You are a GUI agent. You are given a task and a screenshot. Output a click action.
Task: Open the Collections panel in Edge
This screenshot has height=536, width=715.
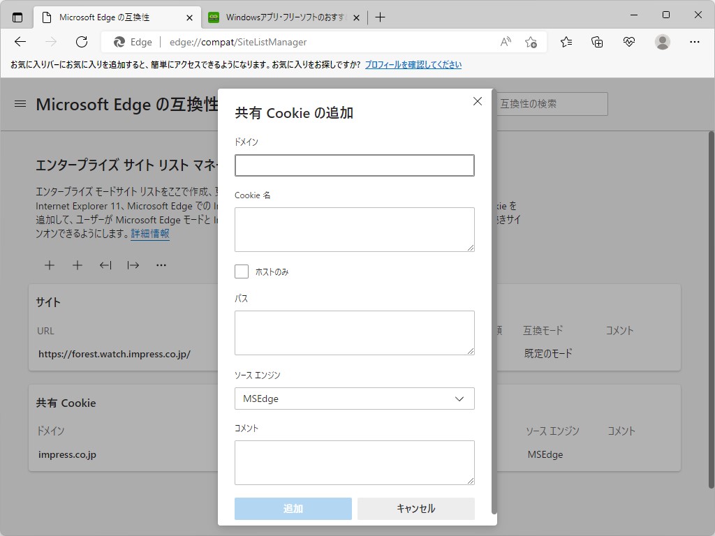[597, 42]
